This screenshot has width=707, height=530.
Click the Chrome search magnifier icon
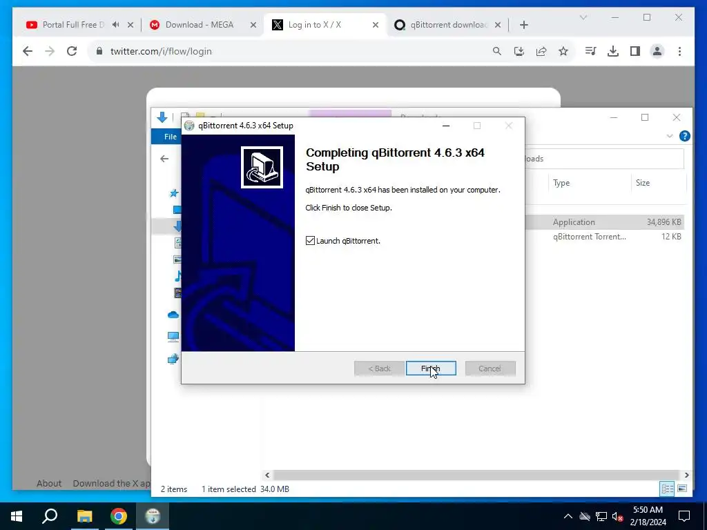[497, 51]
